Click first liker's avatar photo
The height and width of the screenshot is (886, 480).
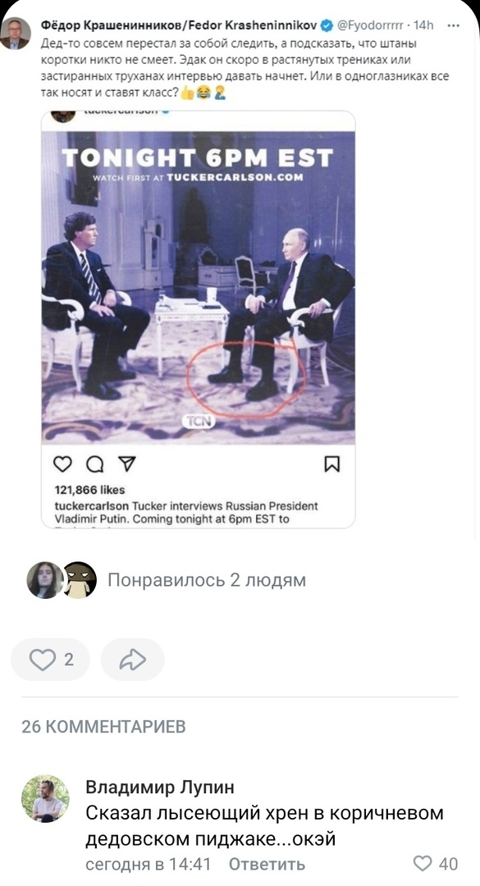[x=44, y=580]
